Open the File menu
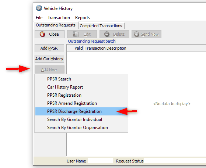206x168 pixels. [x=39, y=18]
